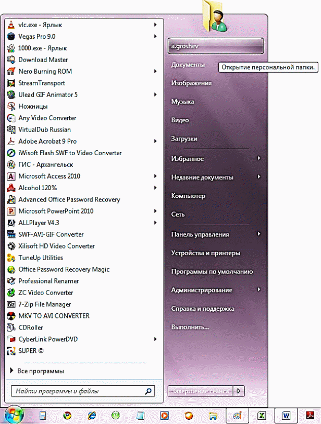Open Устройства и принтеры
This screenshot has width=321, height=424.
point(205,253)
